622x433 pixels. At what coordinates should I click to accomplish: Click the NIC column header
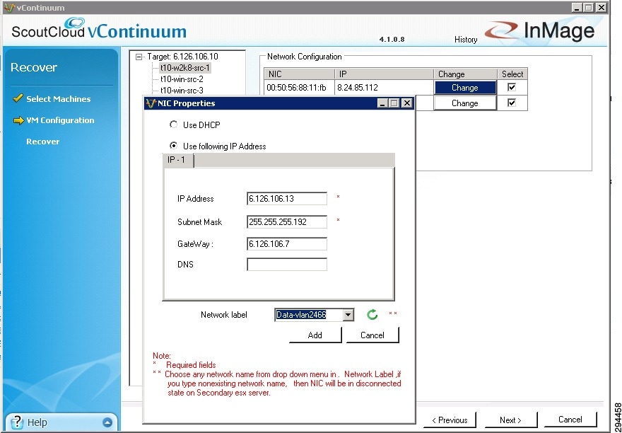(x=300, y=74)
